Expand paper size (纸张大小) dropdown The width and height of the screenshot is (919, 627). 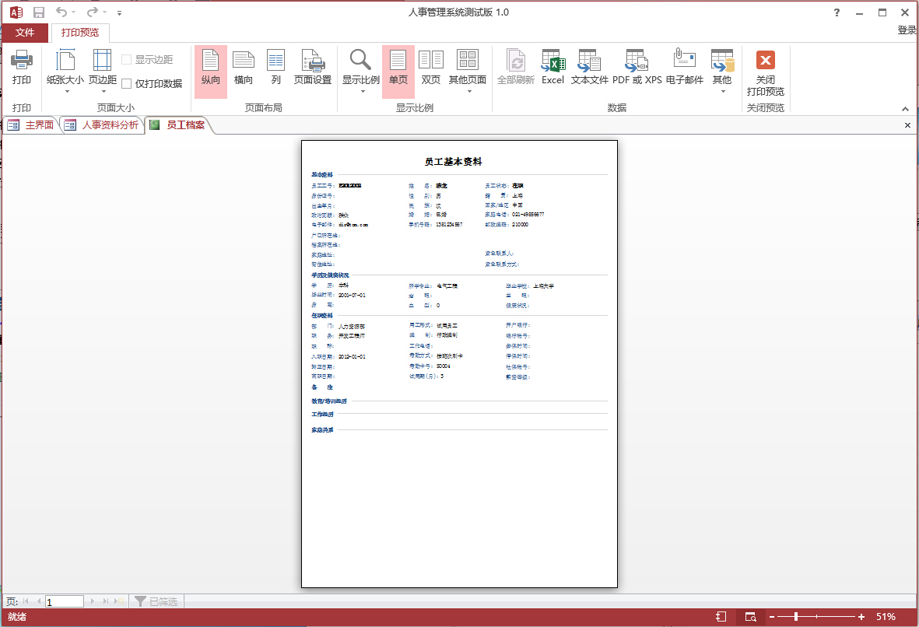tap(65, 86)
